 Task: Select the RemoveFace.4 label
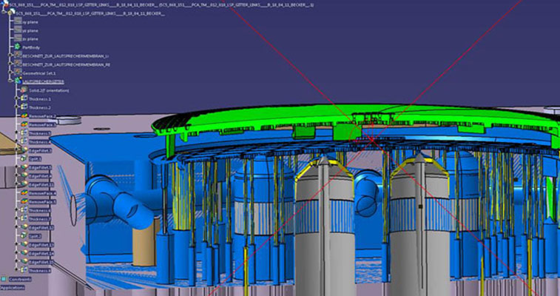42,193
